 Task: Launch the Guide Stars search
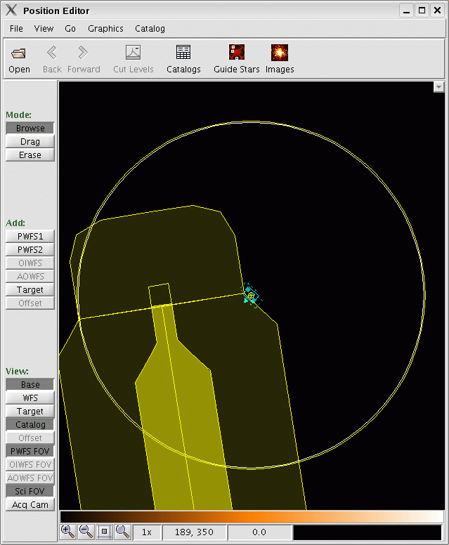coord(237,59)
